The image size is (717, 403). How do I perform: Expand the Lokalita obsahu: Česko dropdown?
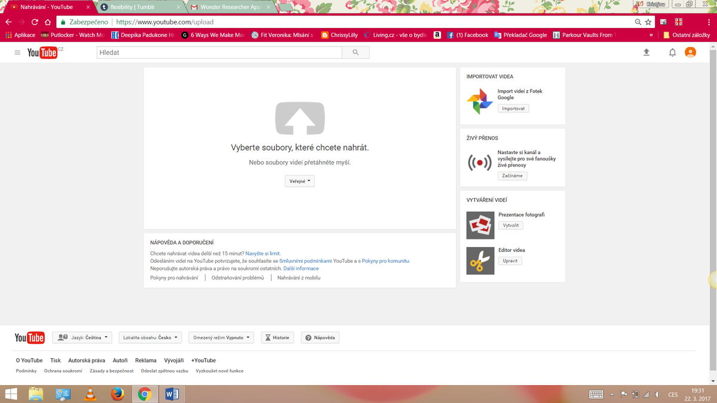pos(151,337)
